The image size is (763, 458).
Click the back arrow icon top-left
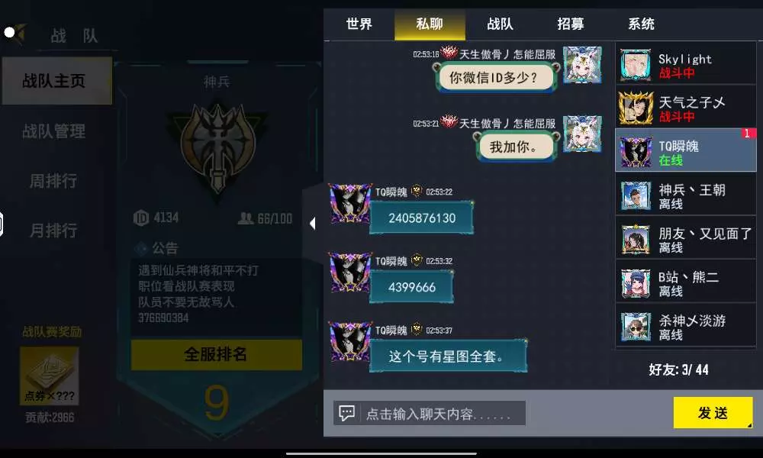tap(14, 33)
